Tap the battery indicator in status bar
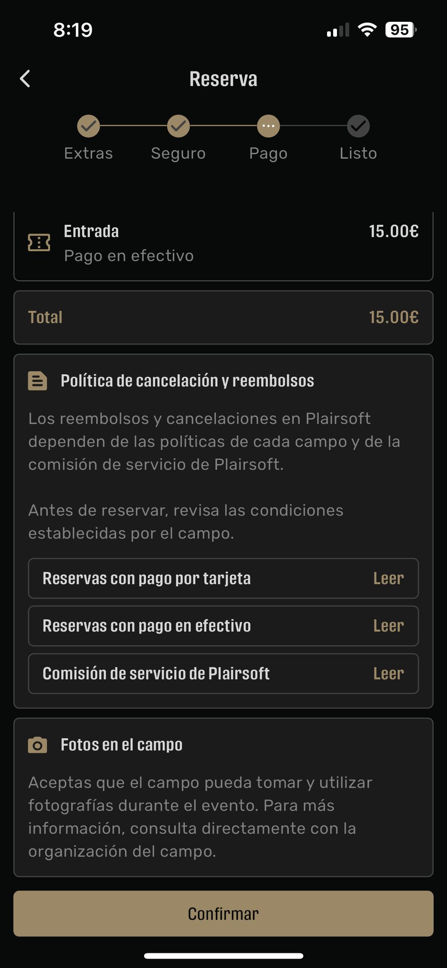The image size is (447, 968). pyautogui.click(x=401, y=30)
